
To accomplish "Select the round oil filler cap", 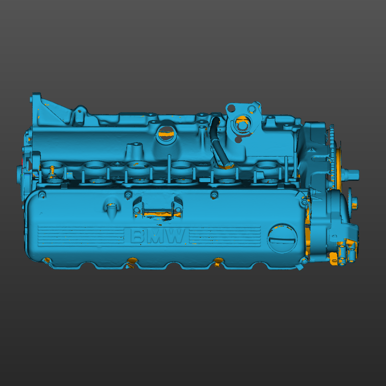I will 282,239.
